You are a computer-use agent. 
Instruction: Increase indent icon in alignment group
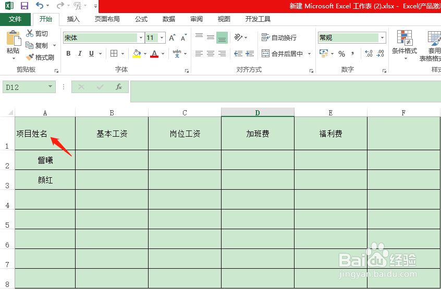pos(250,54)
